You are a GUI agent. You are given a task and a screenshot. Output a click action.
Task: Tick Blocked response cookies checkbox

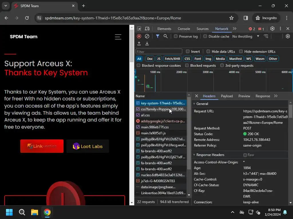pyautogui.click(x=138, y=65)
